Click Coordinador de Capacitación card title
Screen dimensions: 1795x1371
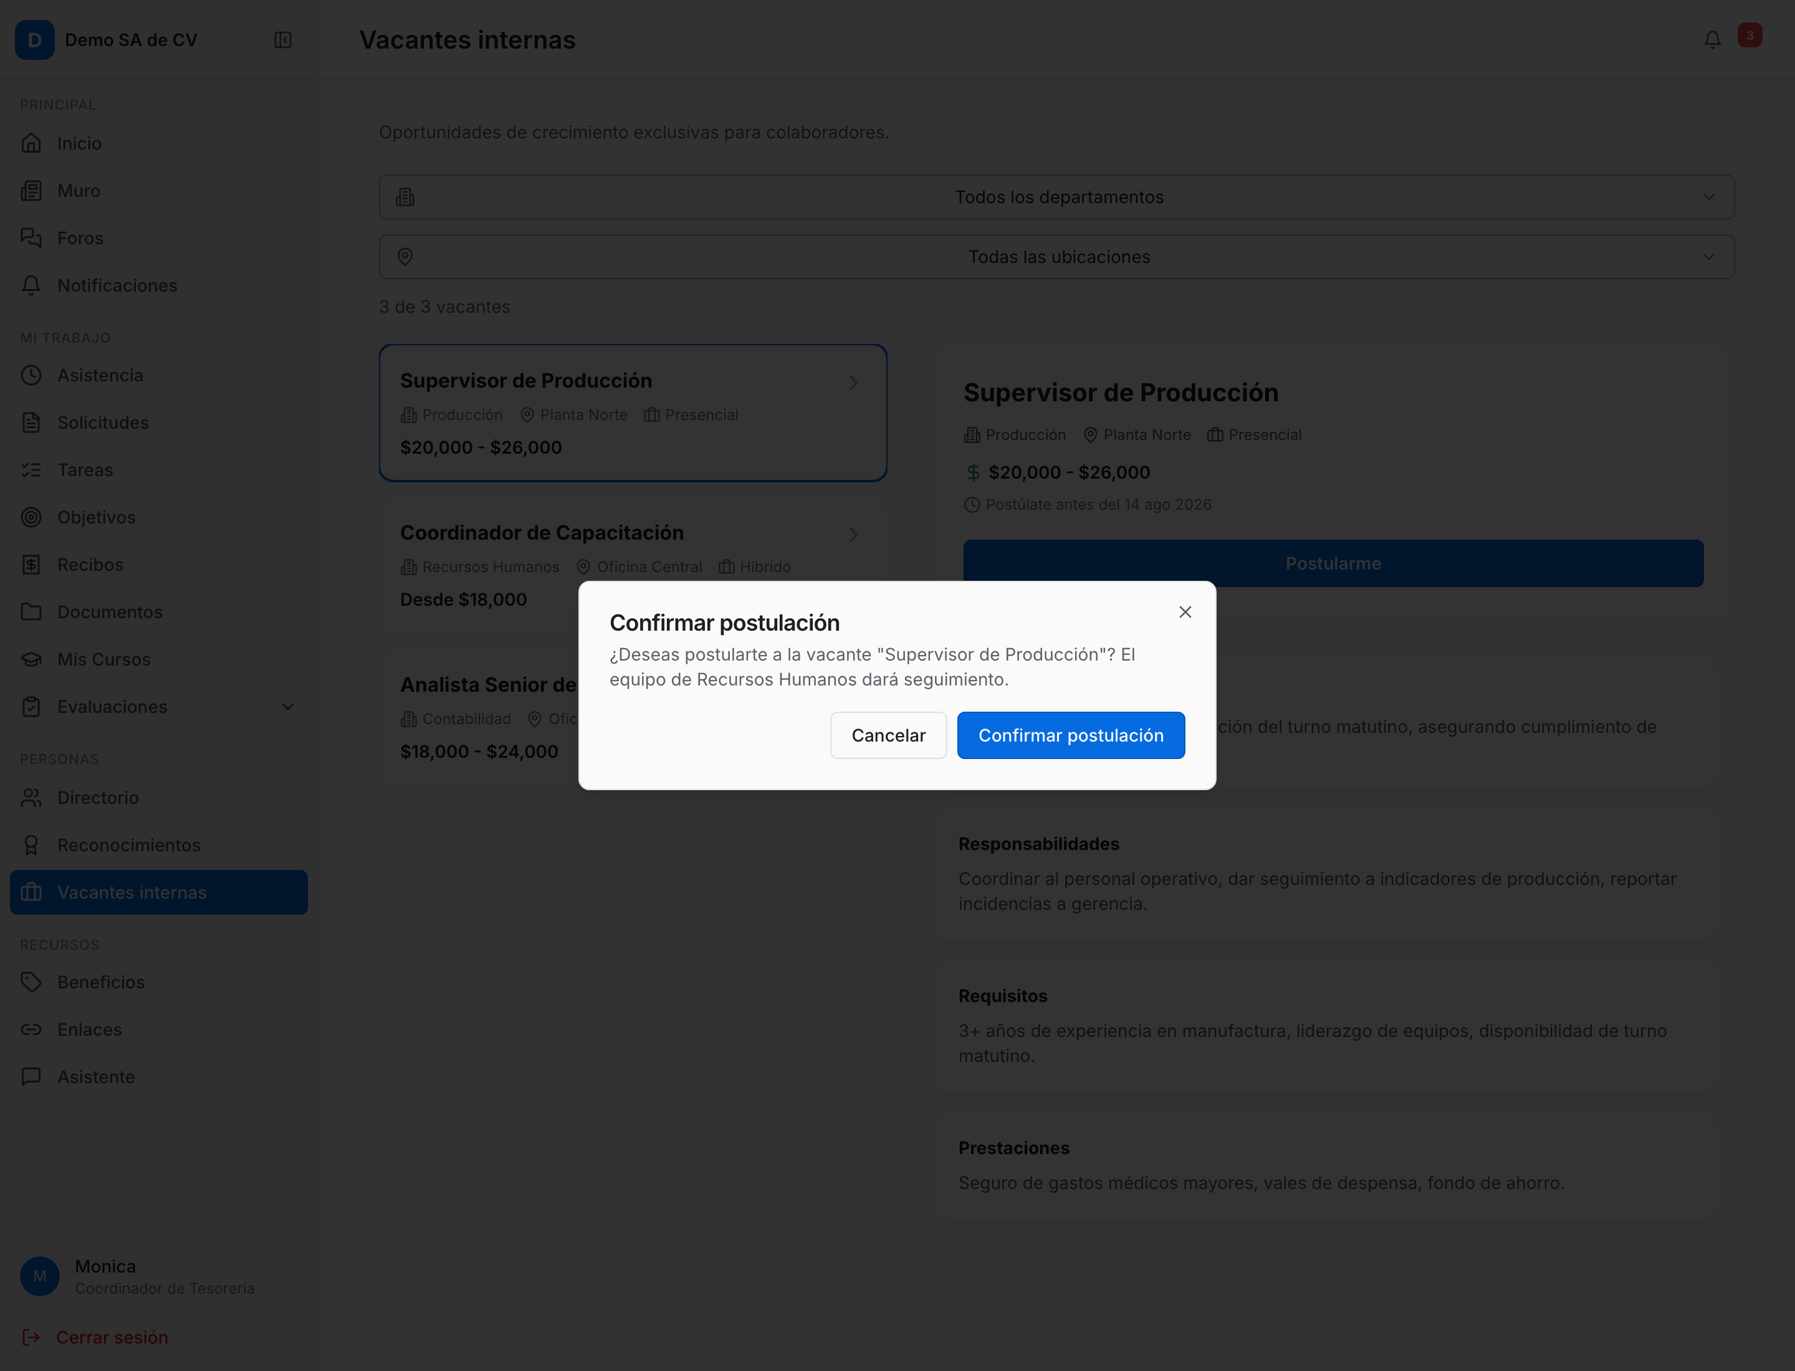click(x=542, y=533)
